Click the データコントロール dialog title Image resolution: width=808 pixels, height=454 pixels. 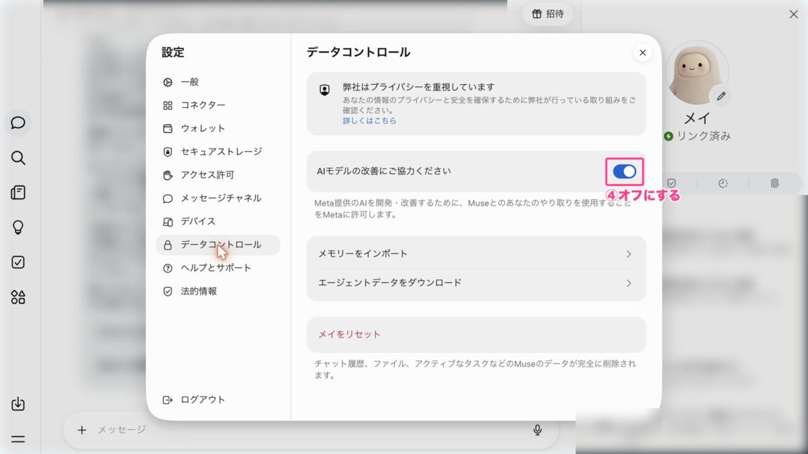click(x=358, y=53)
